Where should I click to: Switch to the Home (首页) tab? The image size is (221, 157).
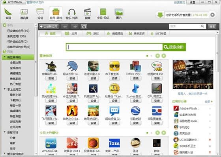50,33
